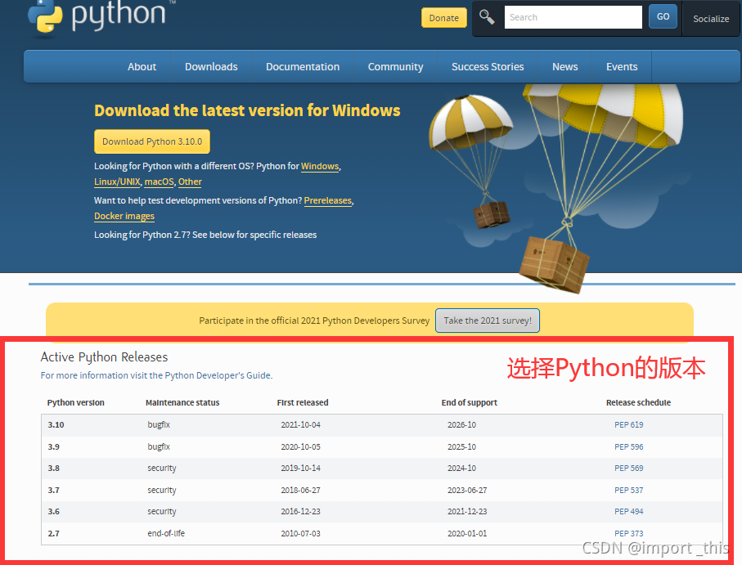Image resolution: width=742 pixels, height=565 pixels.
Task: Click the Donate button
Action: (x=444, y=18)
